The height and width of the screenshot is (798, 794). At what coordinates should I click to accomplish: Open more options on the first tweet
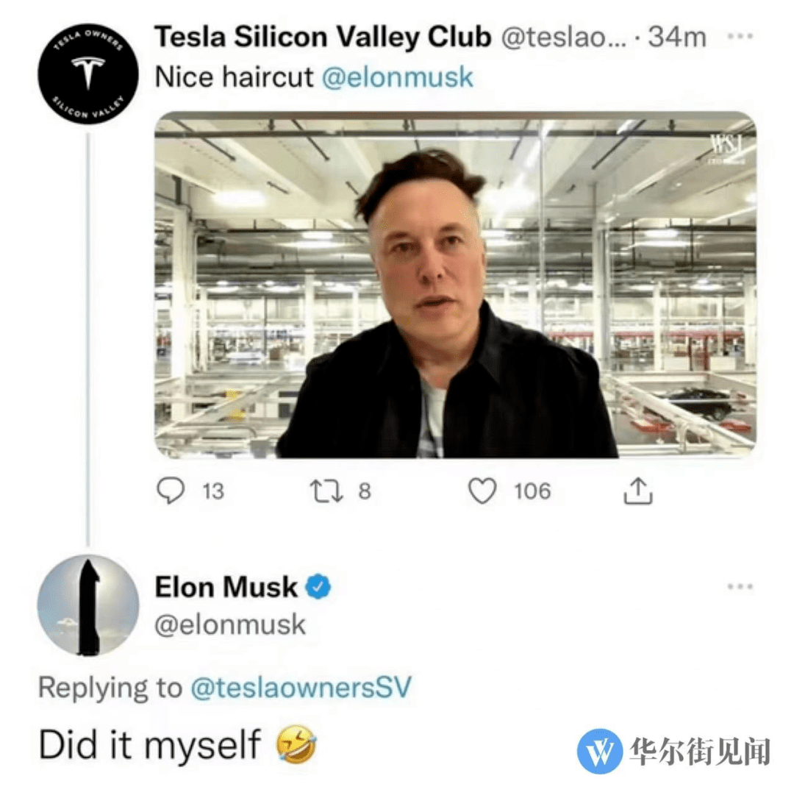click(x=740, y=36)
